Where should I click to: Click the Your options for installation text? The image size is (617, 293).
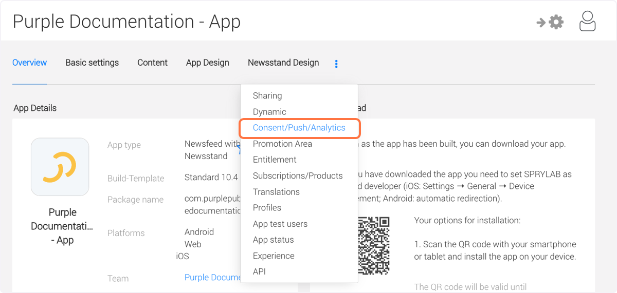(x=467, y=221)
